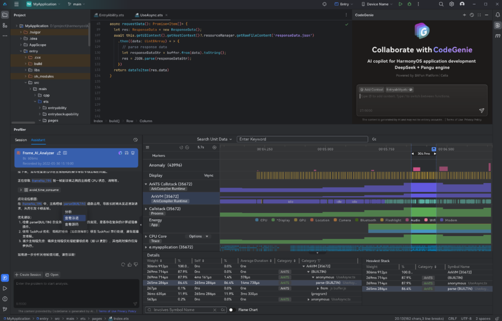Screen dimensions: 502x321
Task: Open notifications bell in right sidebar
Action: pos(497,15)
